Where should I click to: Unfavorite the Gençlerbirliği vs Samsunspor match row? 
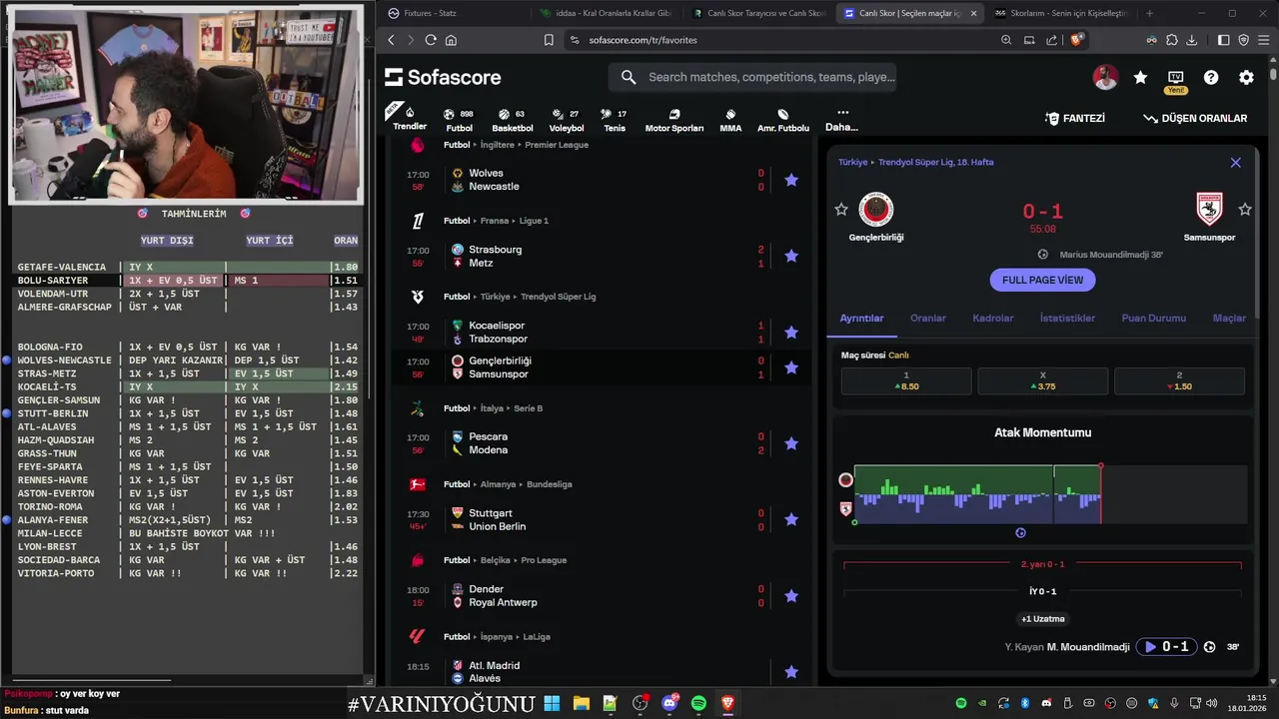pyautogui.click(x=791, y=367)
